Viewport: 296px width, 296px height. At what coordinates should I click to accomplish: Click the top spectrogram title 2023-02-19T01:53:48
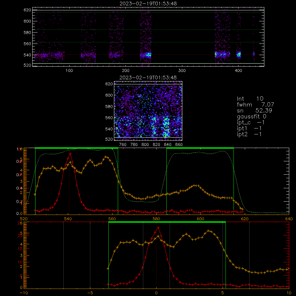(x=148, y=4)
